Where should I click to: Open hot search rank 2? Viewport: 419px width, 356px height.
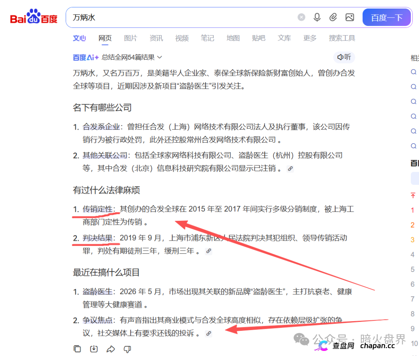click(x=413, y=225)
